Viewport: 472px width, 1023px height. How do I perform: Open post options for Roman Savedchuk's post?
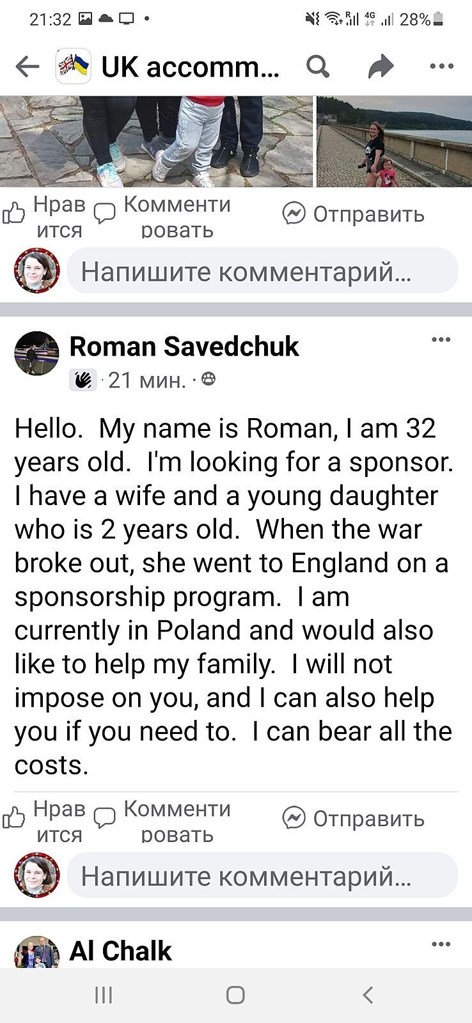click(441, 340)
